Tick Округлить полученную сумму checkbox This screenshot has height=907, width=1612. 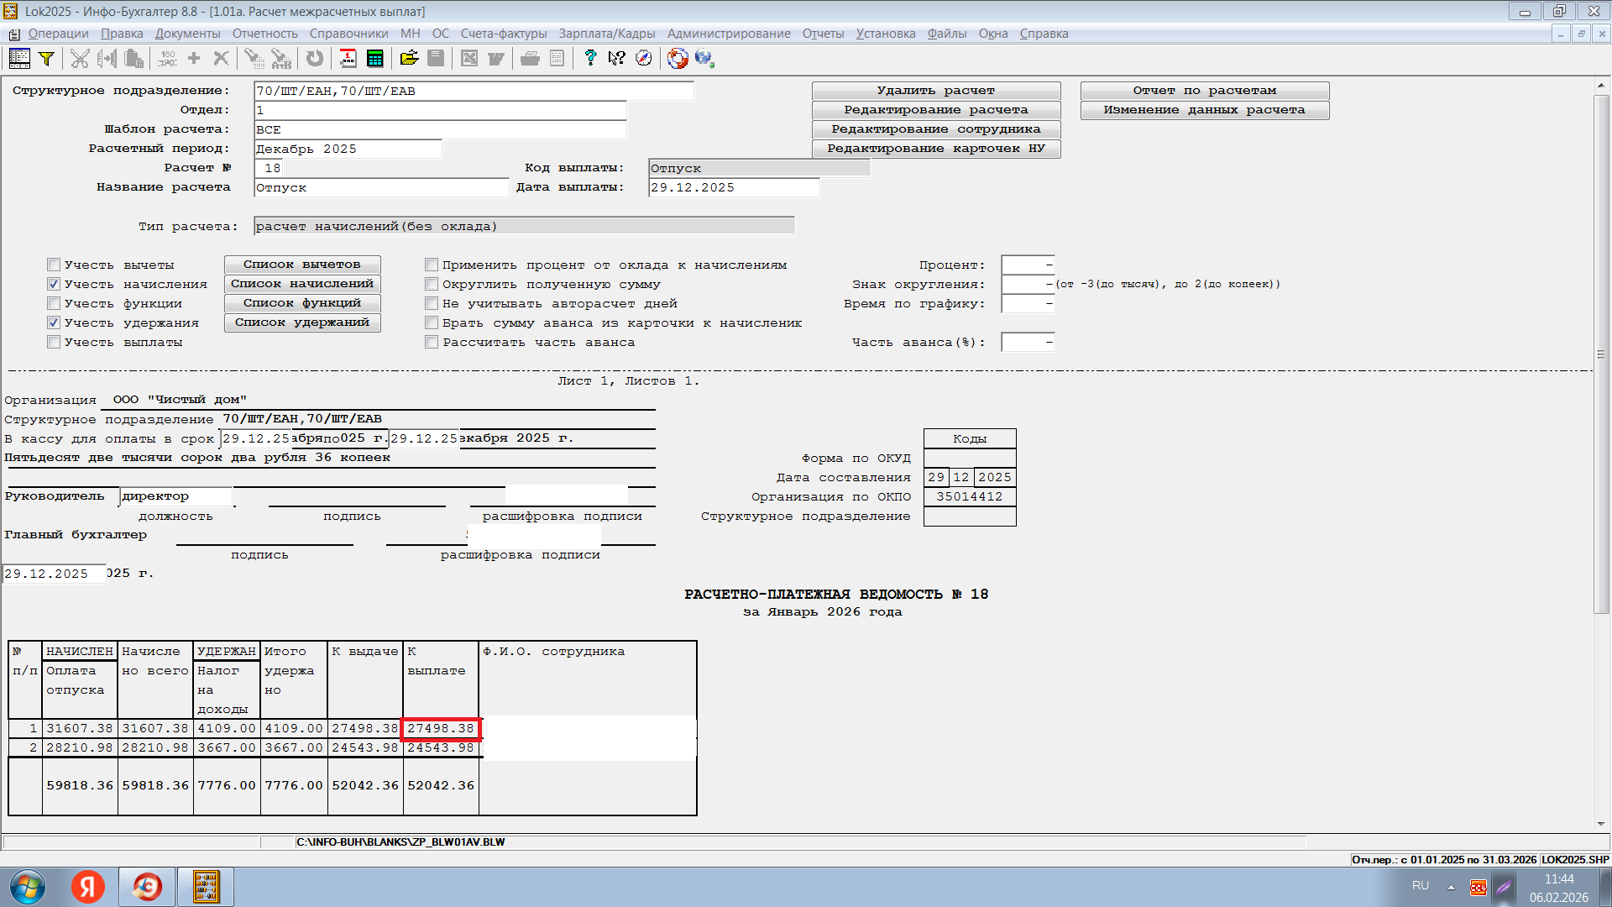[432, 285]
